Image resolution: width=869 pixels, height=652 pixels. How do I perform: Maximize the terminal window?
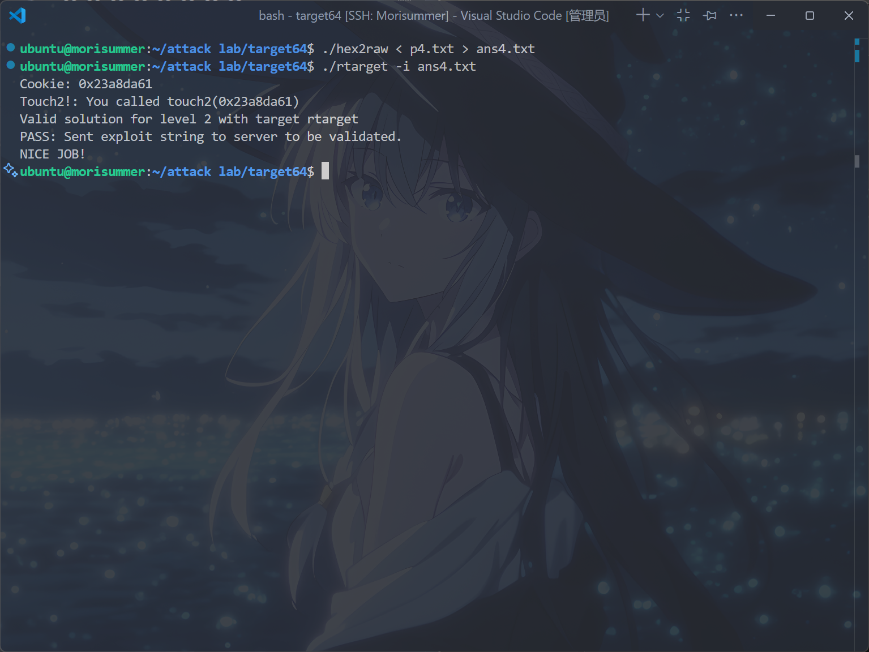[810, 15]
